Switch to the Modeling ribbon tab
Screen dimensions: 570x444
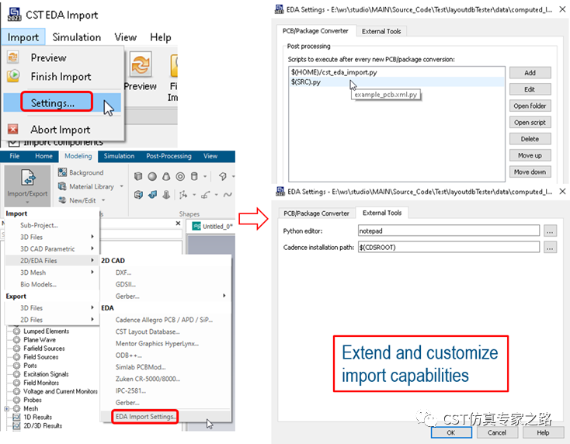(x=78, y=156)
